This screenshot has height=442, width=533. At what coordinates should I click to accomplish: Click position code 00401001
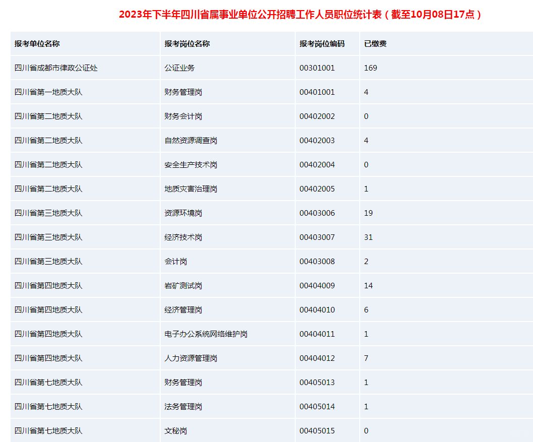point(317,92)
